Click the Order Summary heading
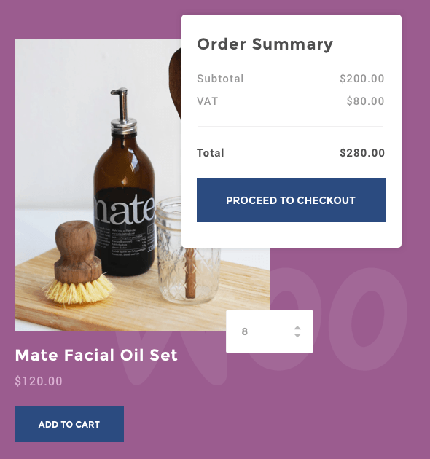This screenshot has width=430, height=459. click(265, 44)
